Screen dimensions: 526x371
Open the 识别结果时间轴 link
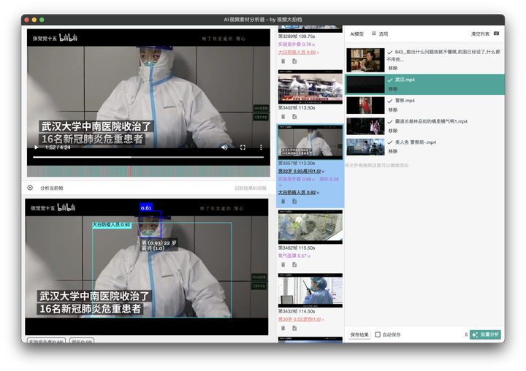pyautogui.click(x=251, y=188)
